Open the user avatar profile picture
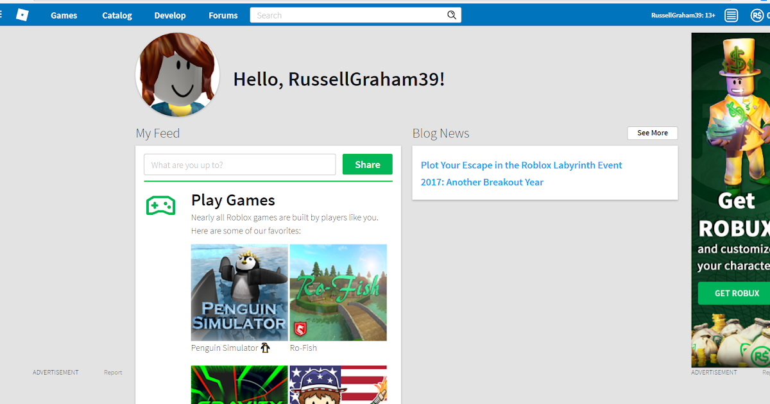 pyautogui.click(x=178, y=75)
